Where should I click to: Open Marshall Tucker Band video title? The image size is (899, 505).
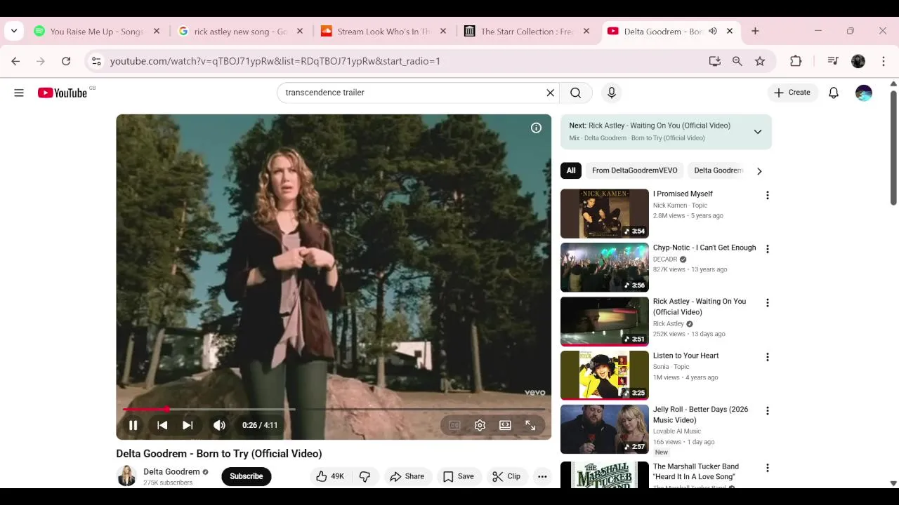pyautogui.click(x=696, y=471)
